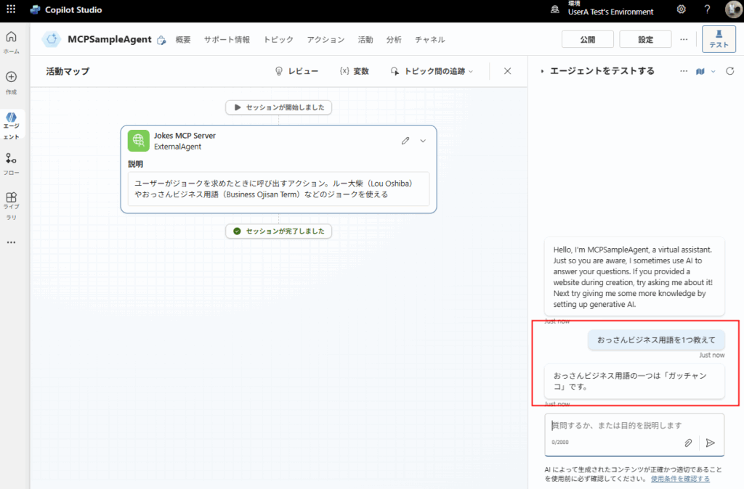
Task: Click the session completed node
Action: (x=278, y=231)
